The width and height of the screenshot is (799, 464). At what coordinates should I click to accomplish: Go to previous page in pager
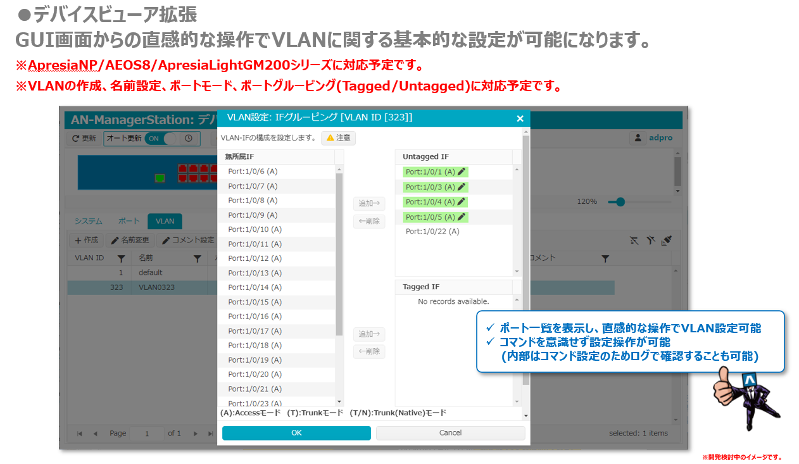[x=95, y=434]
